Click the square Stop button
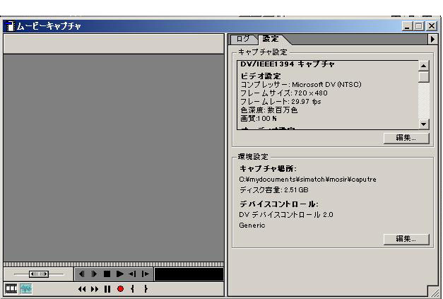This screenshot has width=443, height=299. tap(107, 274)
